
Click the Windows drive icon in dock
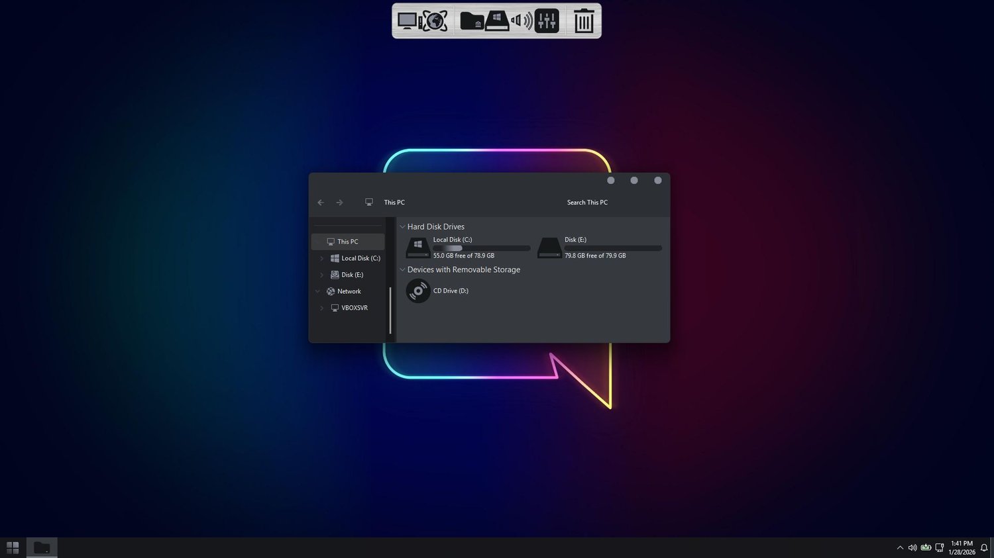tap(497, 21)
